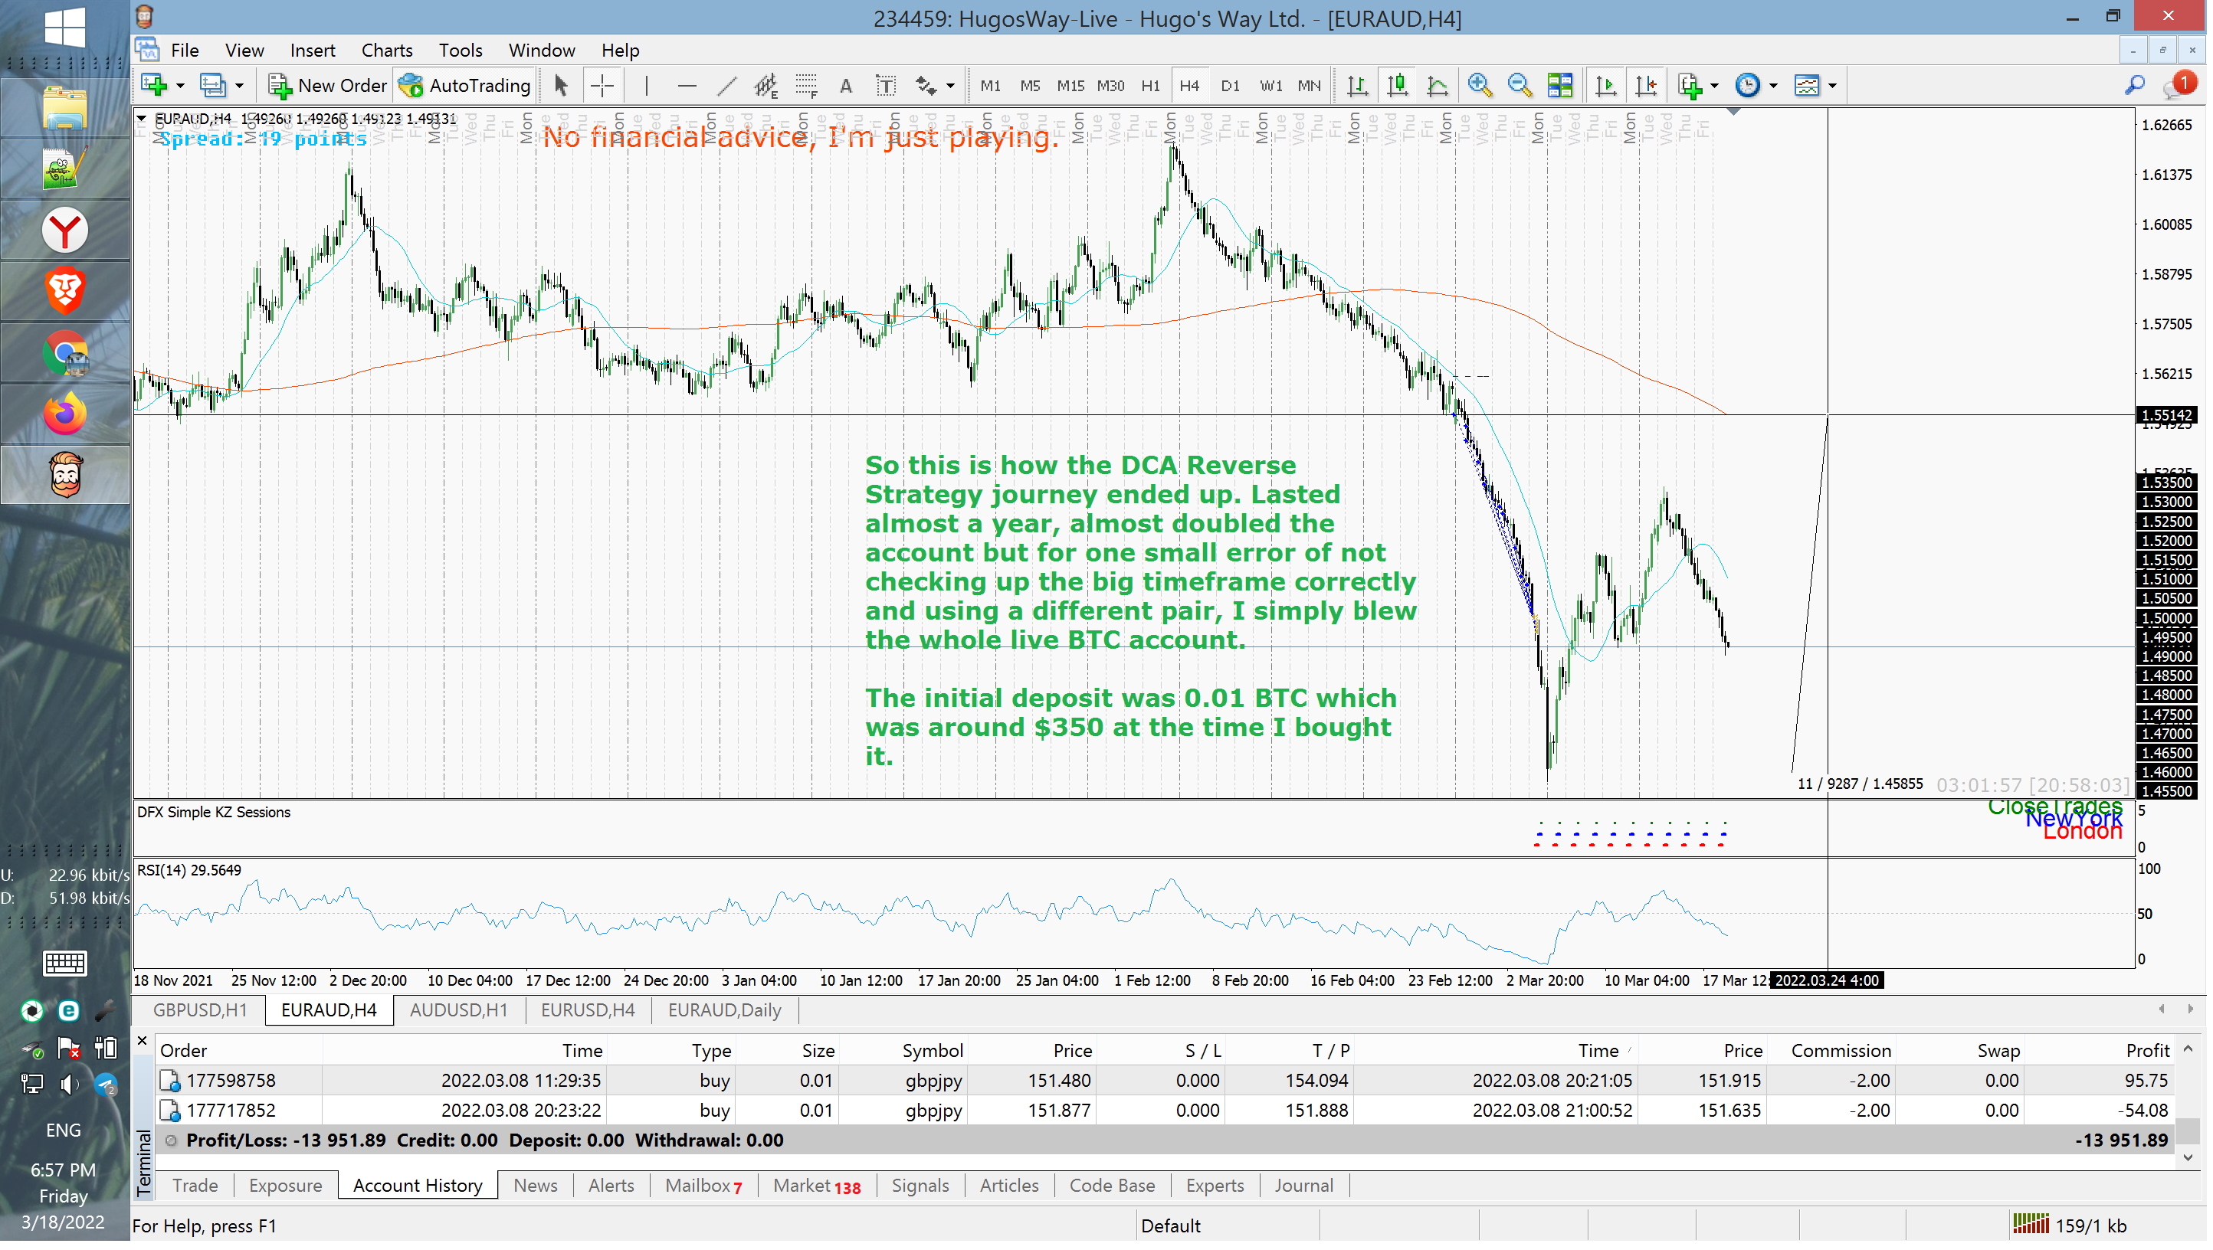Select the D1 timeframe button
Screen dimensions: 2213x1250
1232,85
